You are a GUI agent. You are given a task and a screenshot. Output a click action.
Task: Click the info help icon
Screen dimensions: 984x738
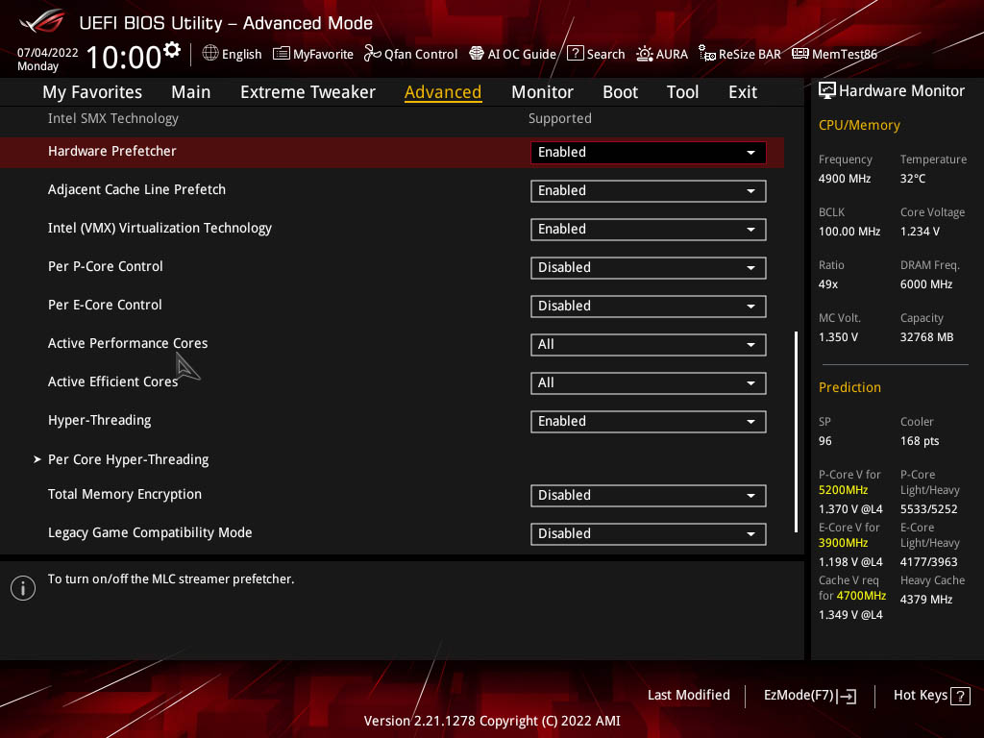click(x=23, y=588)
